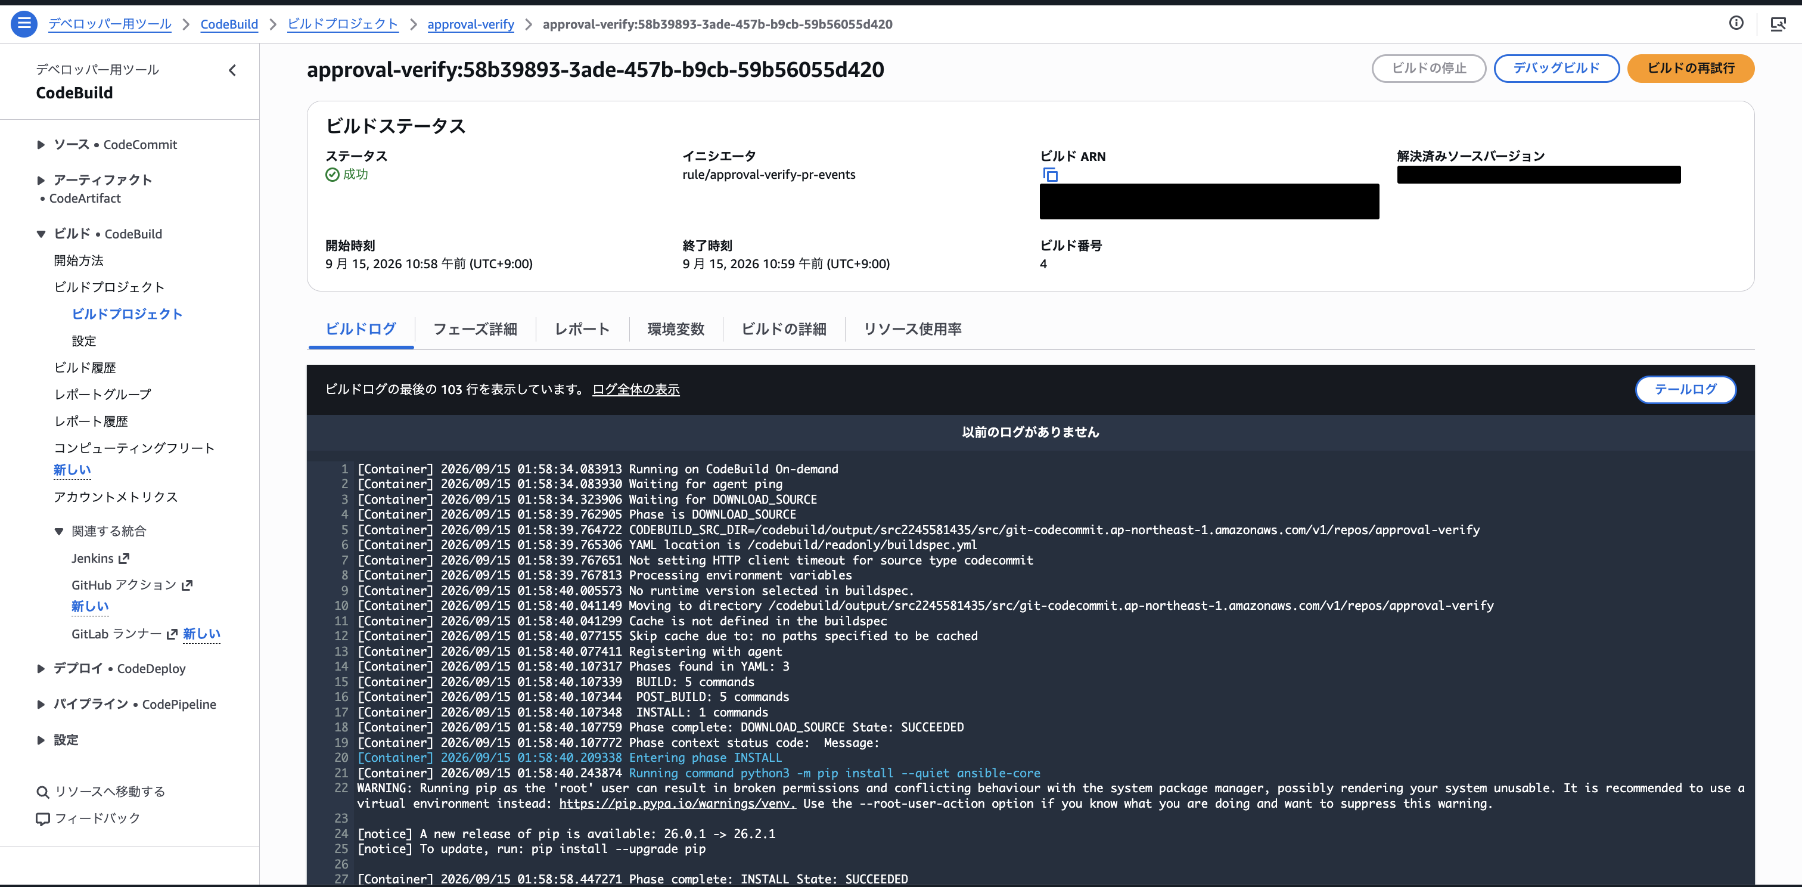Select the ビルドログ tab
The height and width of the screenshot is (887, 1802).
click(361, 329)
